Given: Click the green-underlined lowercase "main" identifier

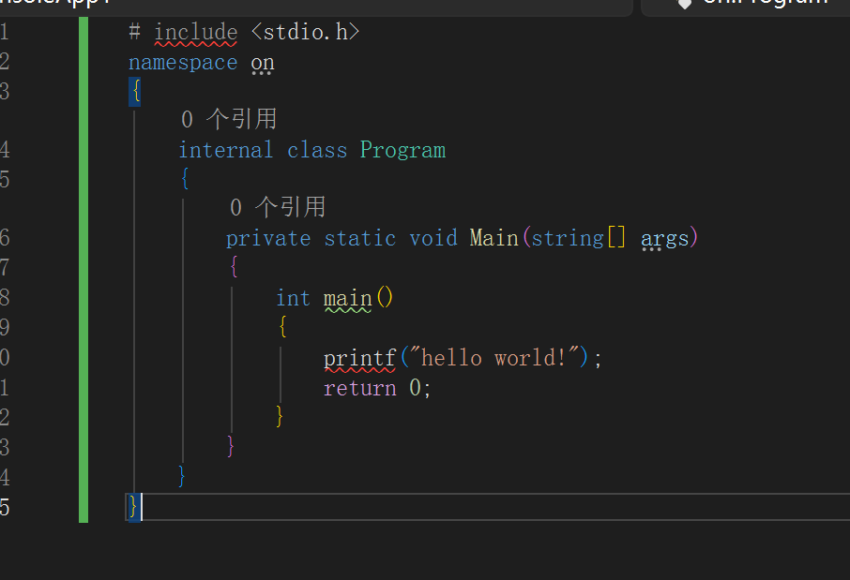Looking at the screenshot, I should coord(347,299).
